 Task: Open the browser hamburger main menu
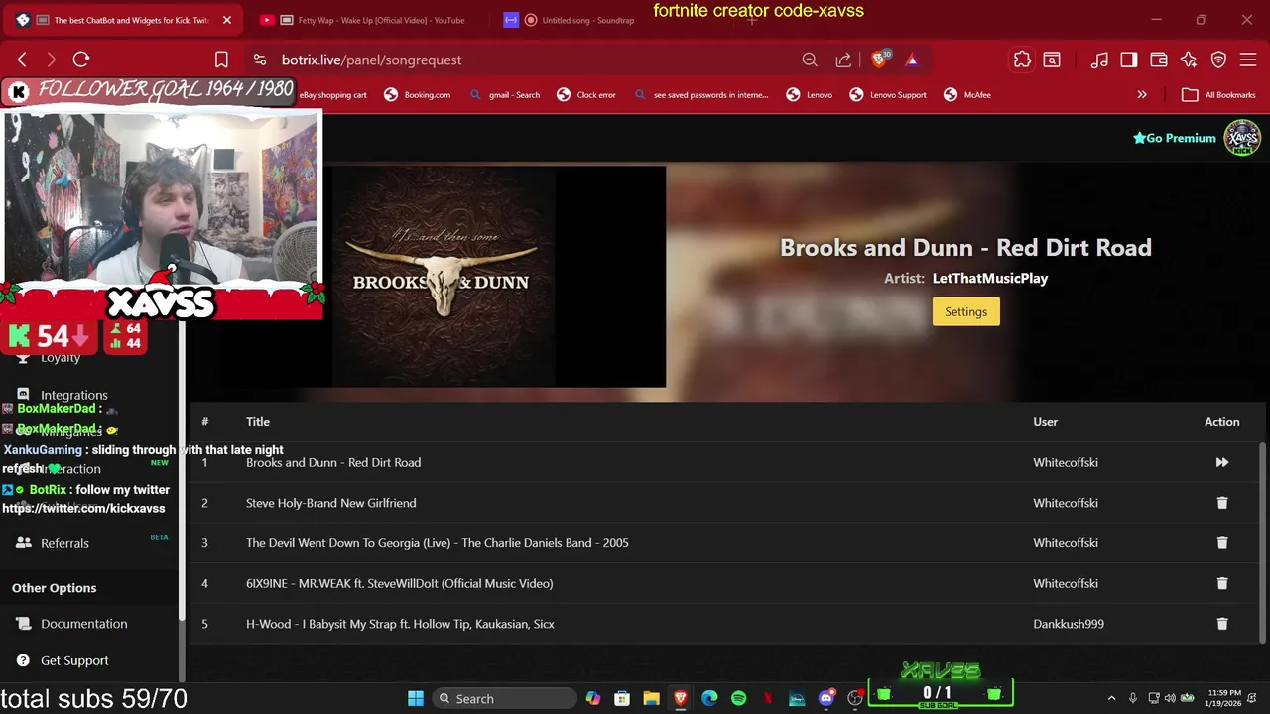(x=1248, y=59)
